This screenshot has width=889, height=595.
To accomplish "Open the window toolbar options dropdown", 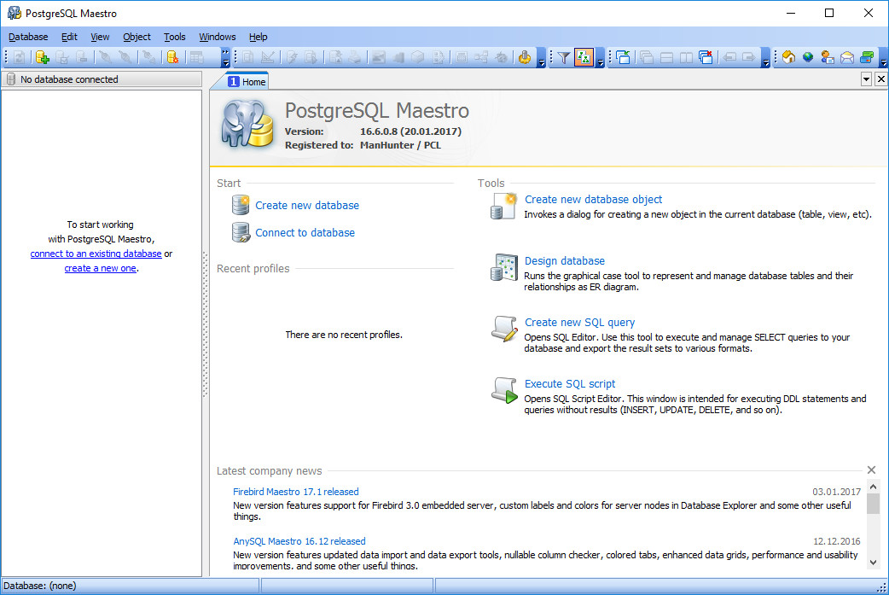I will pyautogui.click(x=765, y=58).
